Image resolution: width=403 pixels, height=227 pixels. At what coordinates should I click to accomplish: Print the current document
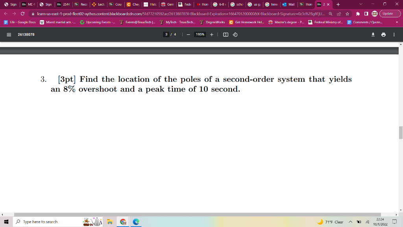[383, 35]
